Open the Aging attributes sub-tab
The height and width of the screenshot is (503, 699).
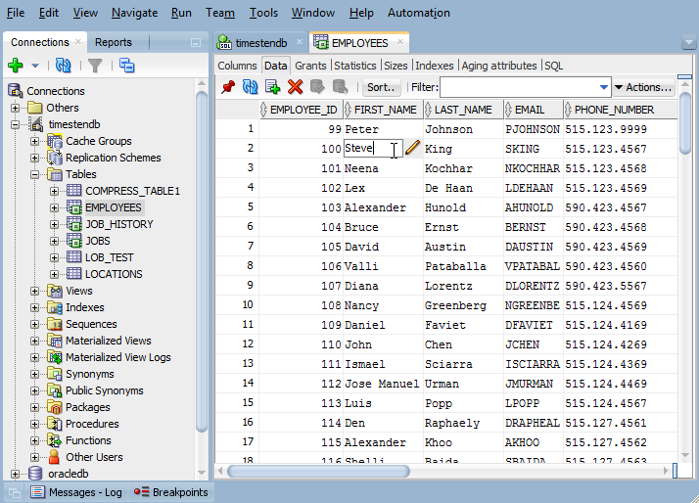[x=499, y=66]
